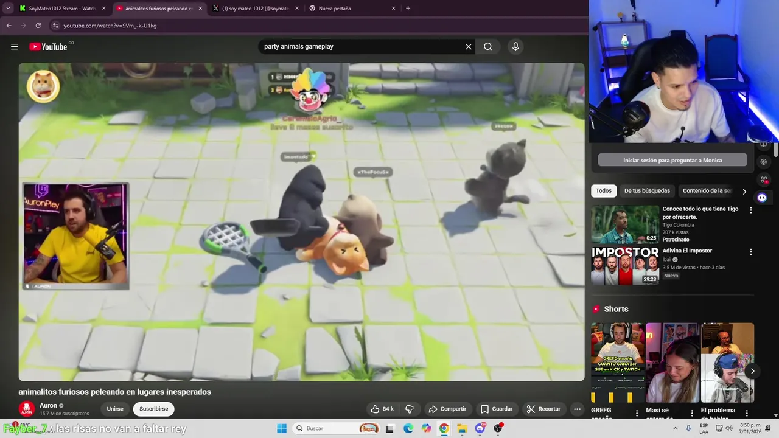Open OBS Studio from taskbar
This screenshot has width=779, height=438.
pos(498,428)
